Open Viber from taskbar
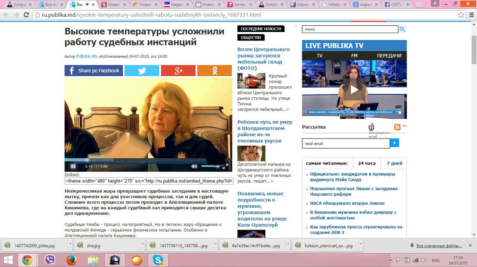 click(50, 260)
